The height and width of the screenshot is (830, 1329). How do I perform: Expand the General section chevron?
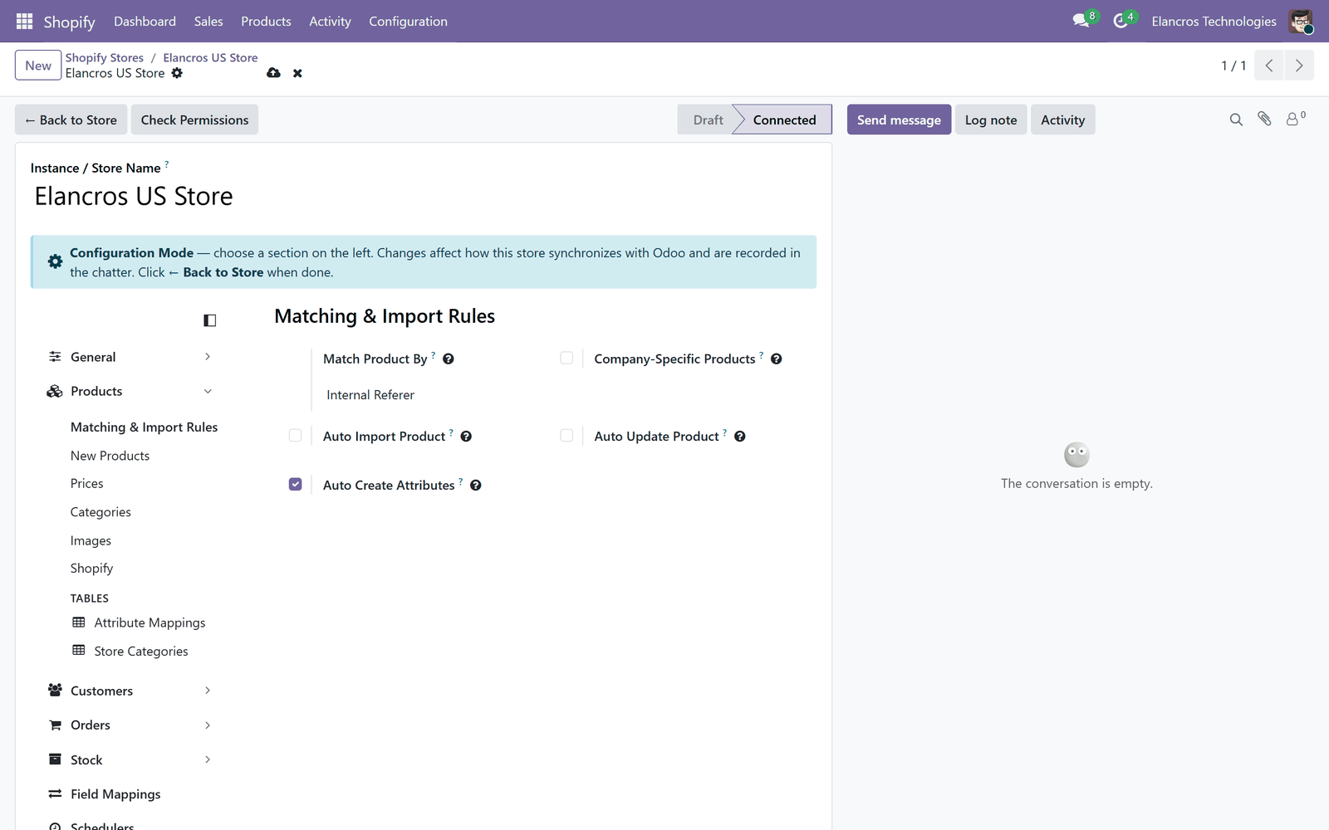click(208, 357)
